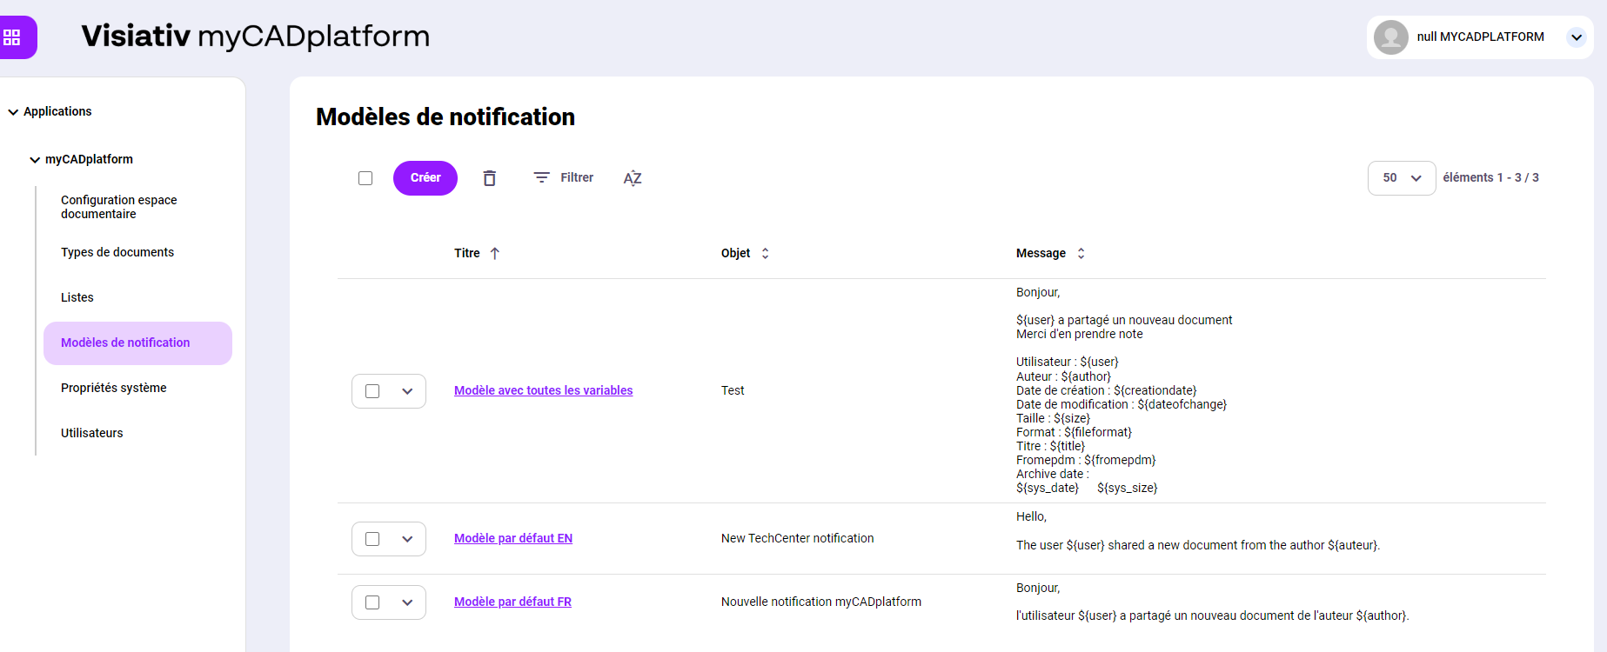Open row actions for 'Modèle avec toutes les variables'
The height and width of the screenshot is (652, 1607).
pos(407,391)
